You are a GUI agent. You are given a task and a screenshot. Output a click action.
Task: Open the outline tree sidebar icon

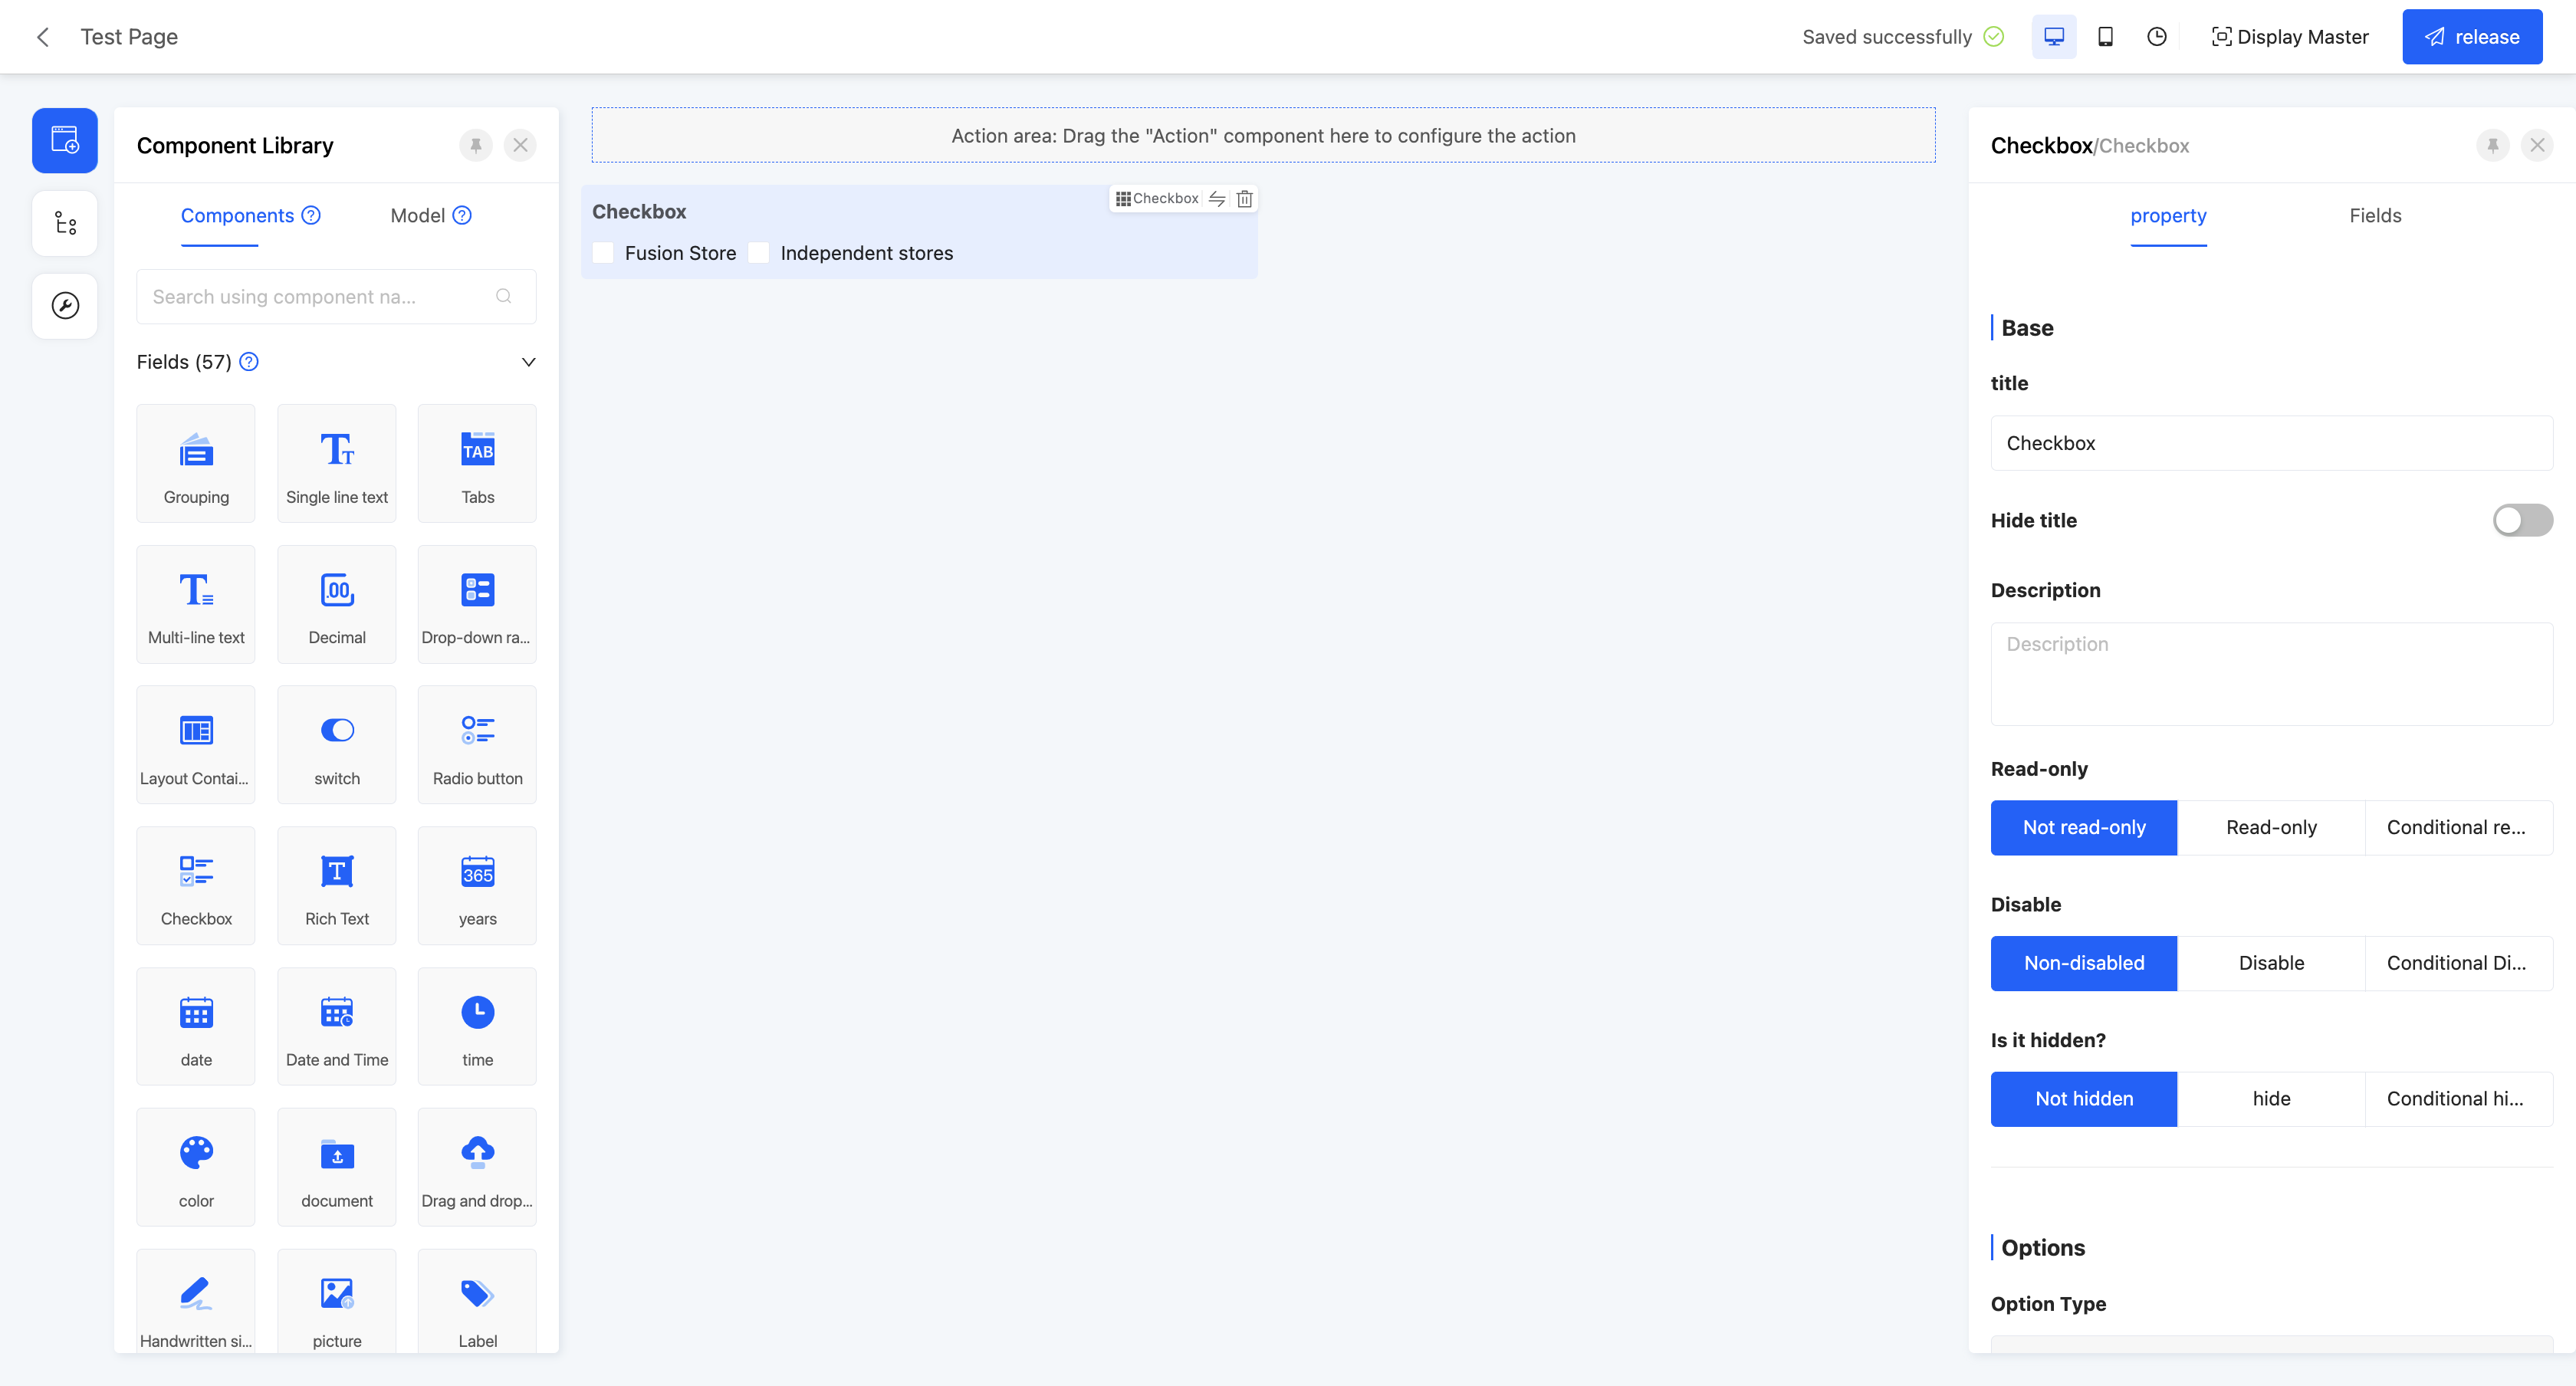[65, 223]
